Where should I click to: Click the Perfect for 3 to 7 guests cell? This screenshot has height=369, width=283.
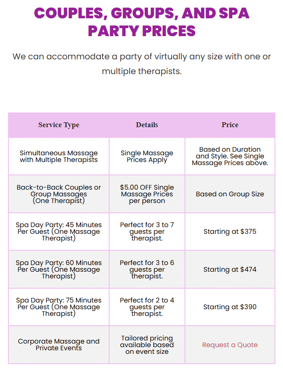tap(147, 232)
